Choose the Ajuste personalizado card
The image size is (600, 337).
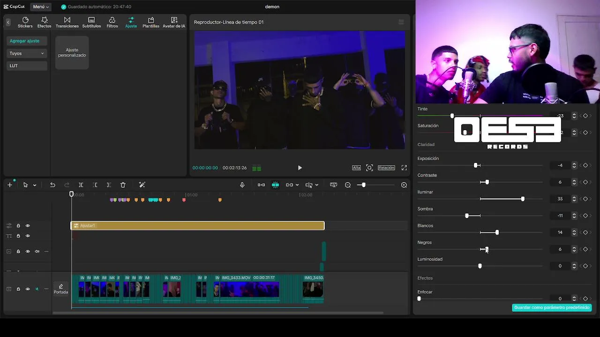click(x=72, y=52)
